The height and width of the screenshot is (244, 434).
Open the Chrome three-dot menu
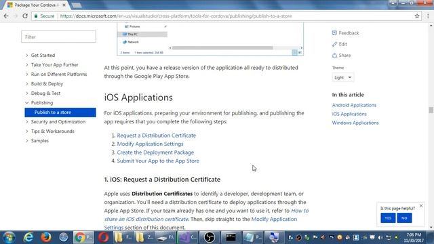click(x=428, y=16)
